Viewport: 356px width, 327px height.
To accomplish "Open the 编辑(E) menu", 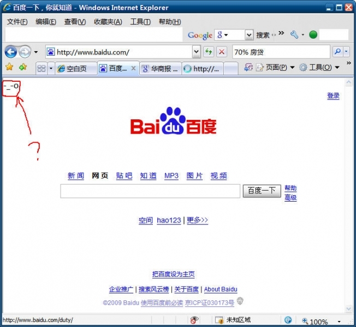I will [x=46, y=22].
